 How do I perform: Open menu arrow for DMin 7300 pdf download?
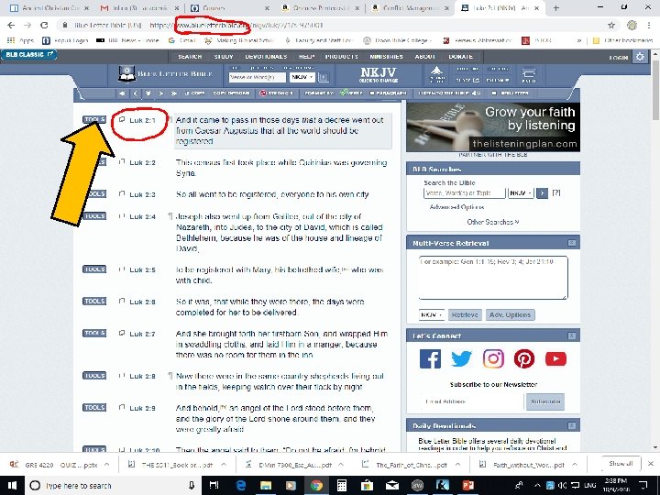point(340,465)
